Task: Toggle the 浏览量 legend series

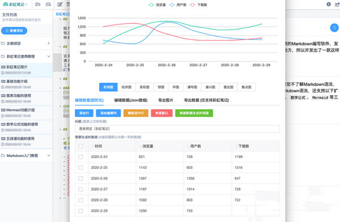Action: pos(157,5)
